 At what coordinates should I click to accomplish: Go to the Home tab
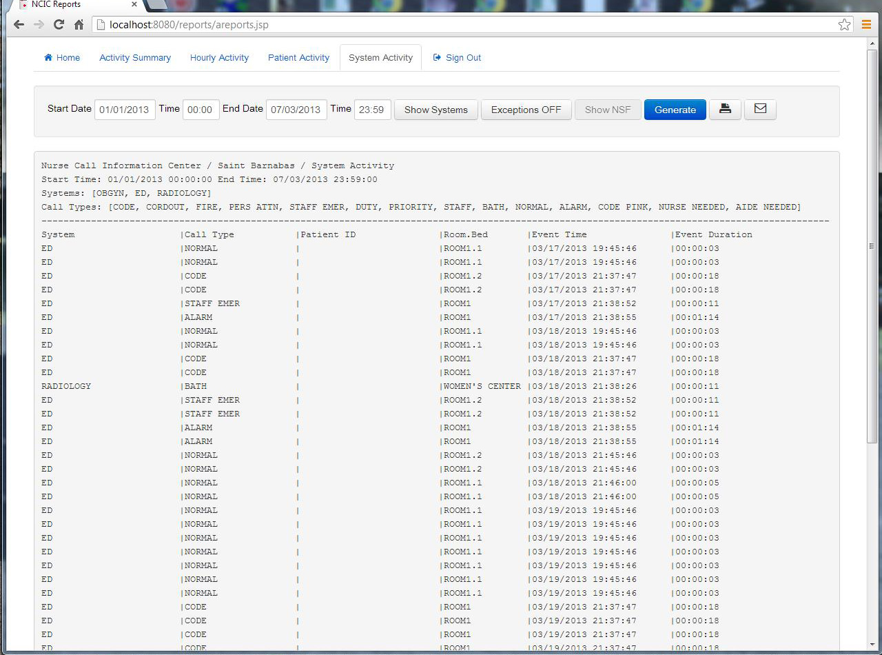(x=62, y=58)
